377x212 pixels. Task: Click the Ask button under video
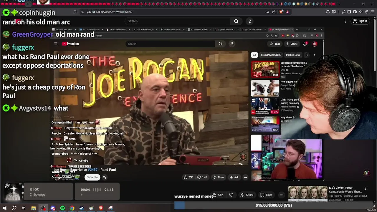click(234, 177)
